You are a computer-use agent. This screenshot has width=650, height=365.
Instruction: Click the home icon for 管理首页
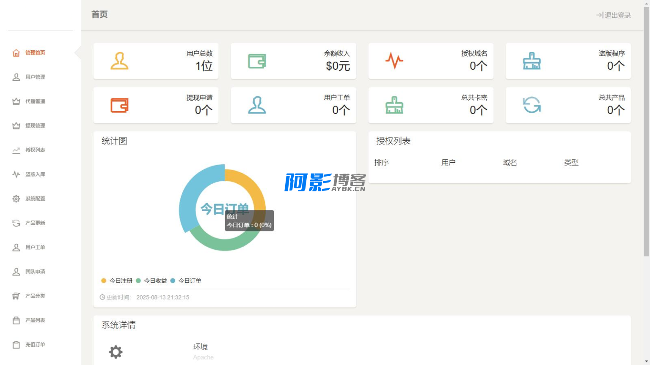[16, 53]
